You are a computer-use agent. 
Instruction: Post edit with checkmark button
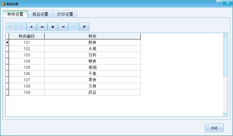74,27
